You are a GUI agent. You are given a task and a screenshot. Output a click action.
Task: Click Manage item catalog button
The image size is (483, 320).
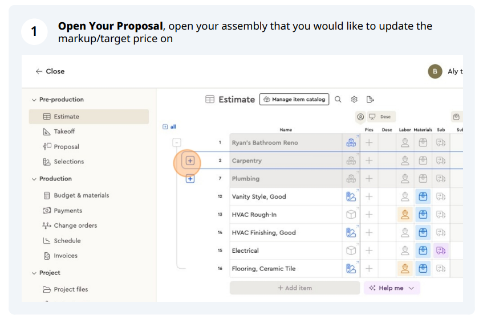pos(294,99)
